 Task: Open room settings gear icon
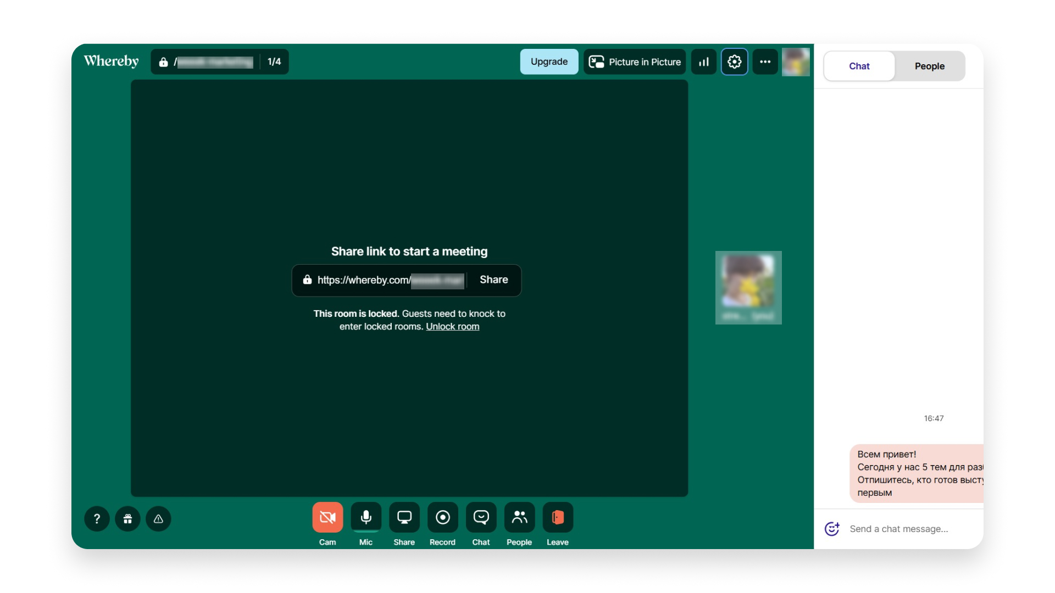[x=735, y=61]
